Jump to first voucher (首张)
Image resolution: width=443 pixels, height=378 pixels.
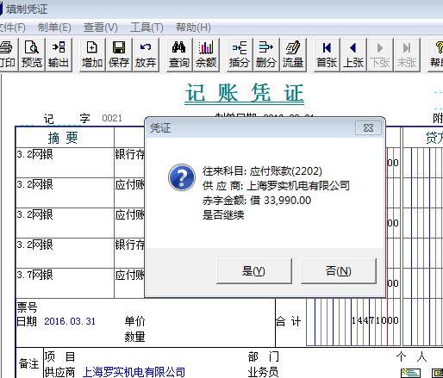click(x=327, y=54)
